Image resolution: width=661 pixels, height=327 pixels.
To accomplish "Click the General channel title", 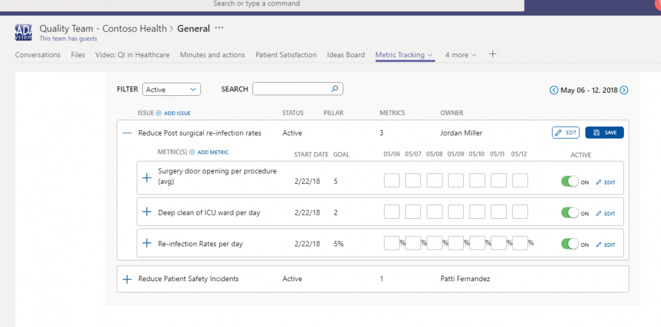I will (x=194, y=29).
